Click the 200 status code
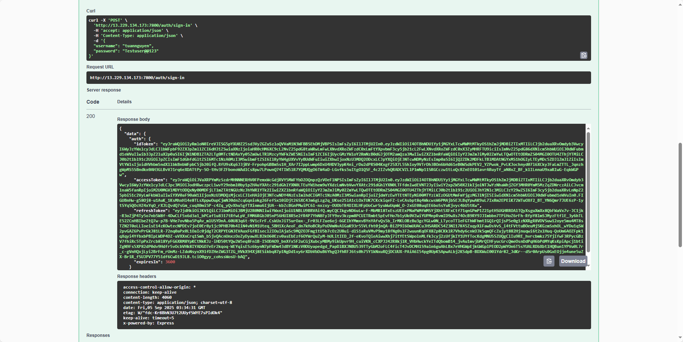This screenshot has height=342, width=683. coord(90,116)
